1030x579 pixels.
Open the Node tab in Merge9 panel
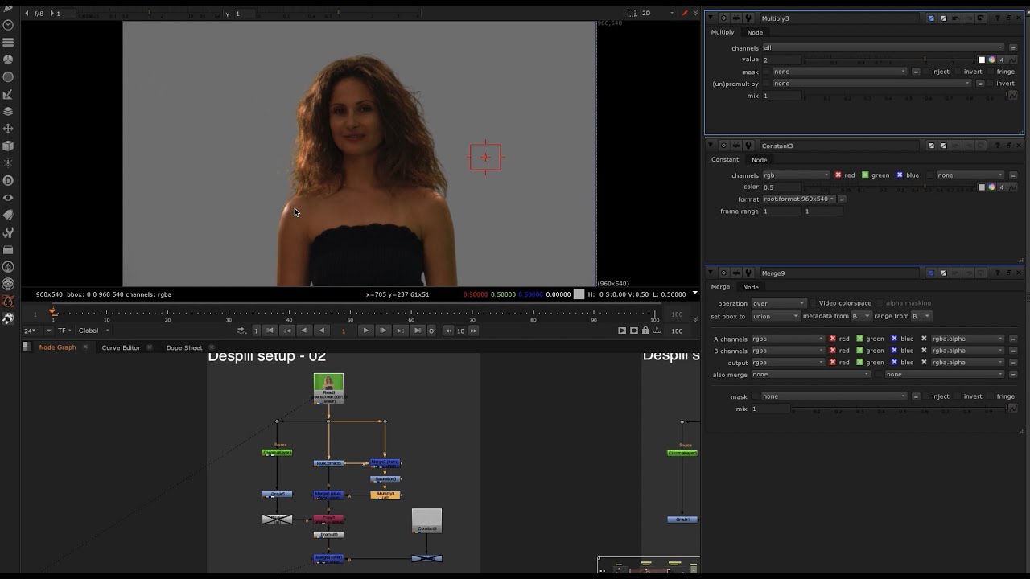751,287
